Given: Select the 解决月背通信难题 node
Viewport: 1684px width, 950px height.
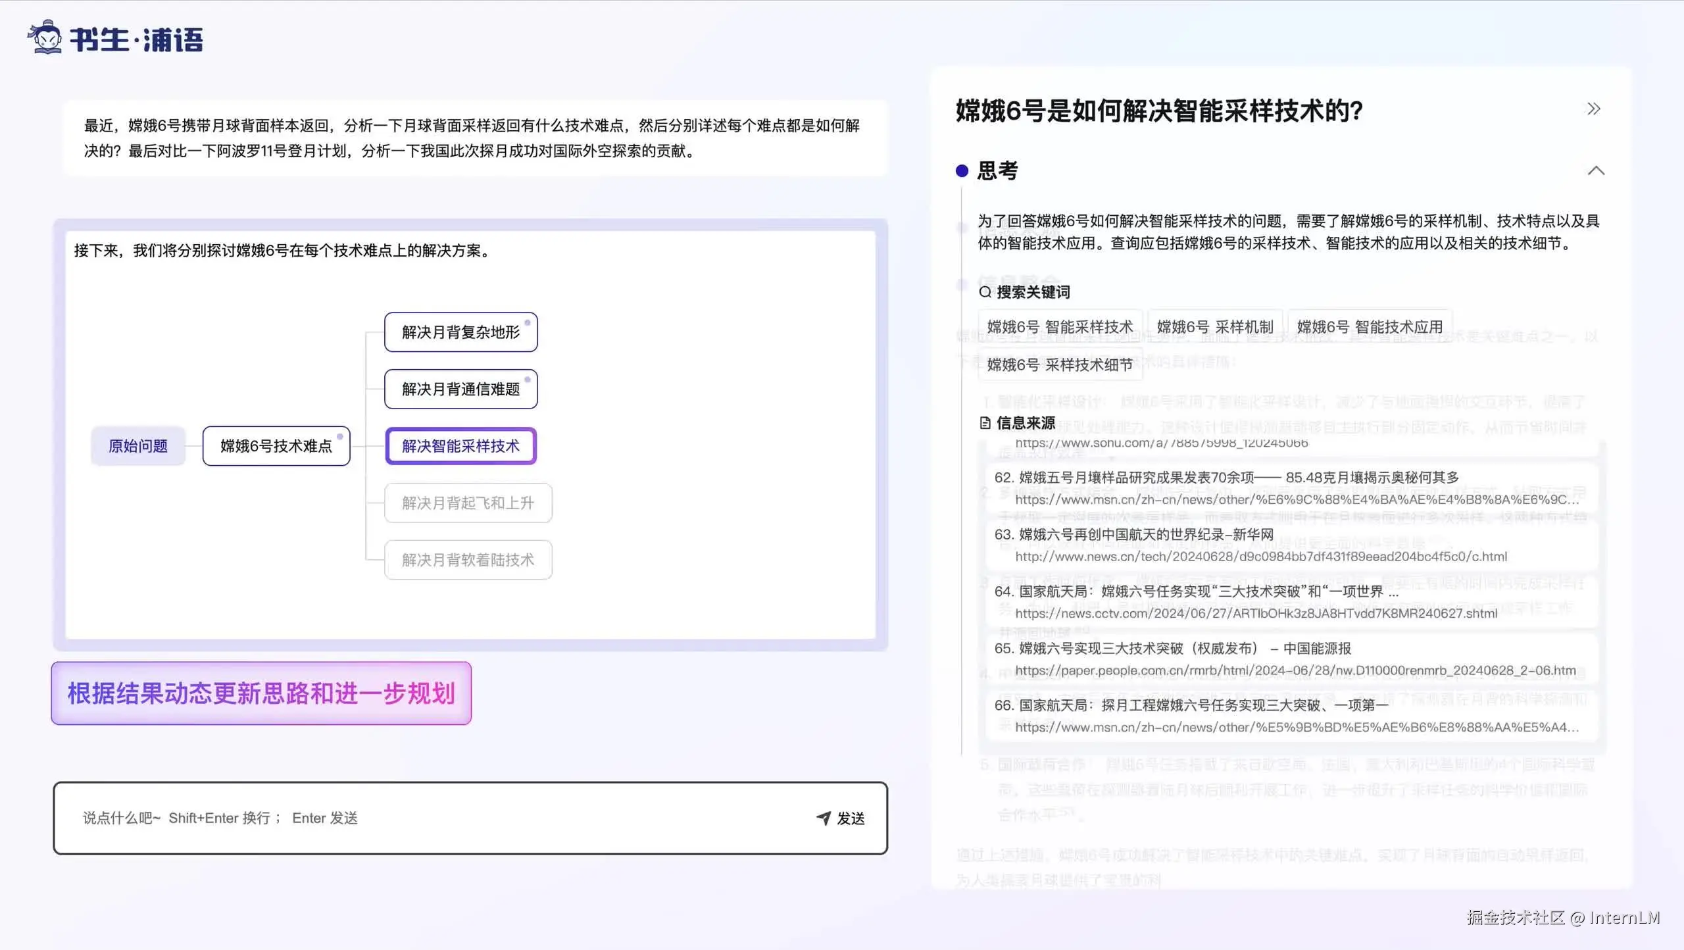Looking at the screenshot, I should tap(460, 389).
